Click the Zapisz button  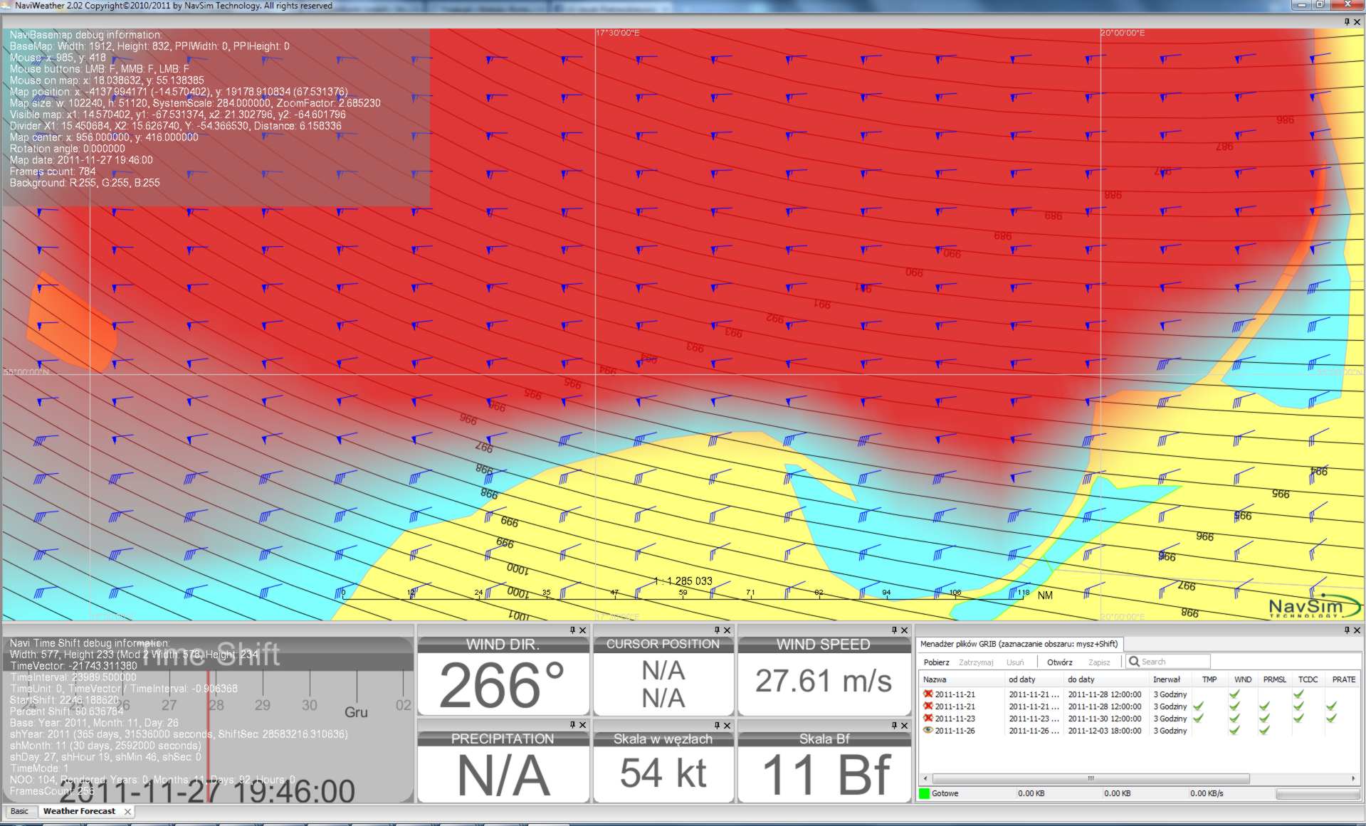[1099, 662]
